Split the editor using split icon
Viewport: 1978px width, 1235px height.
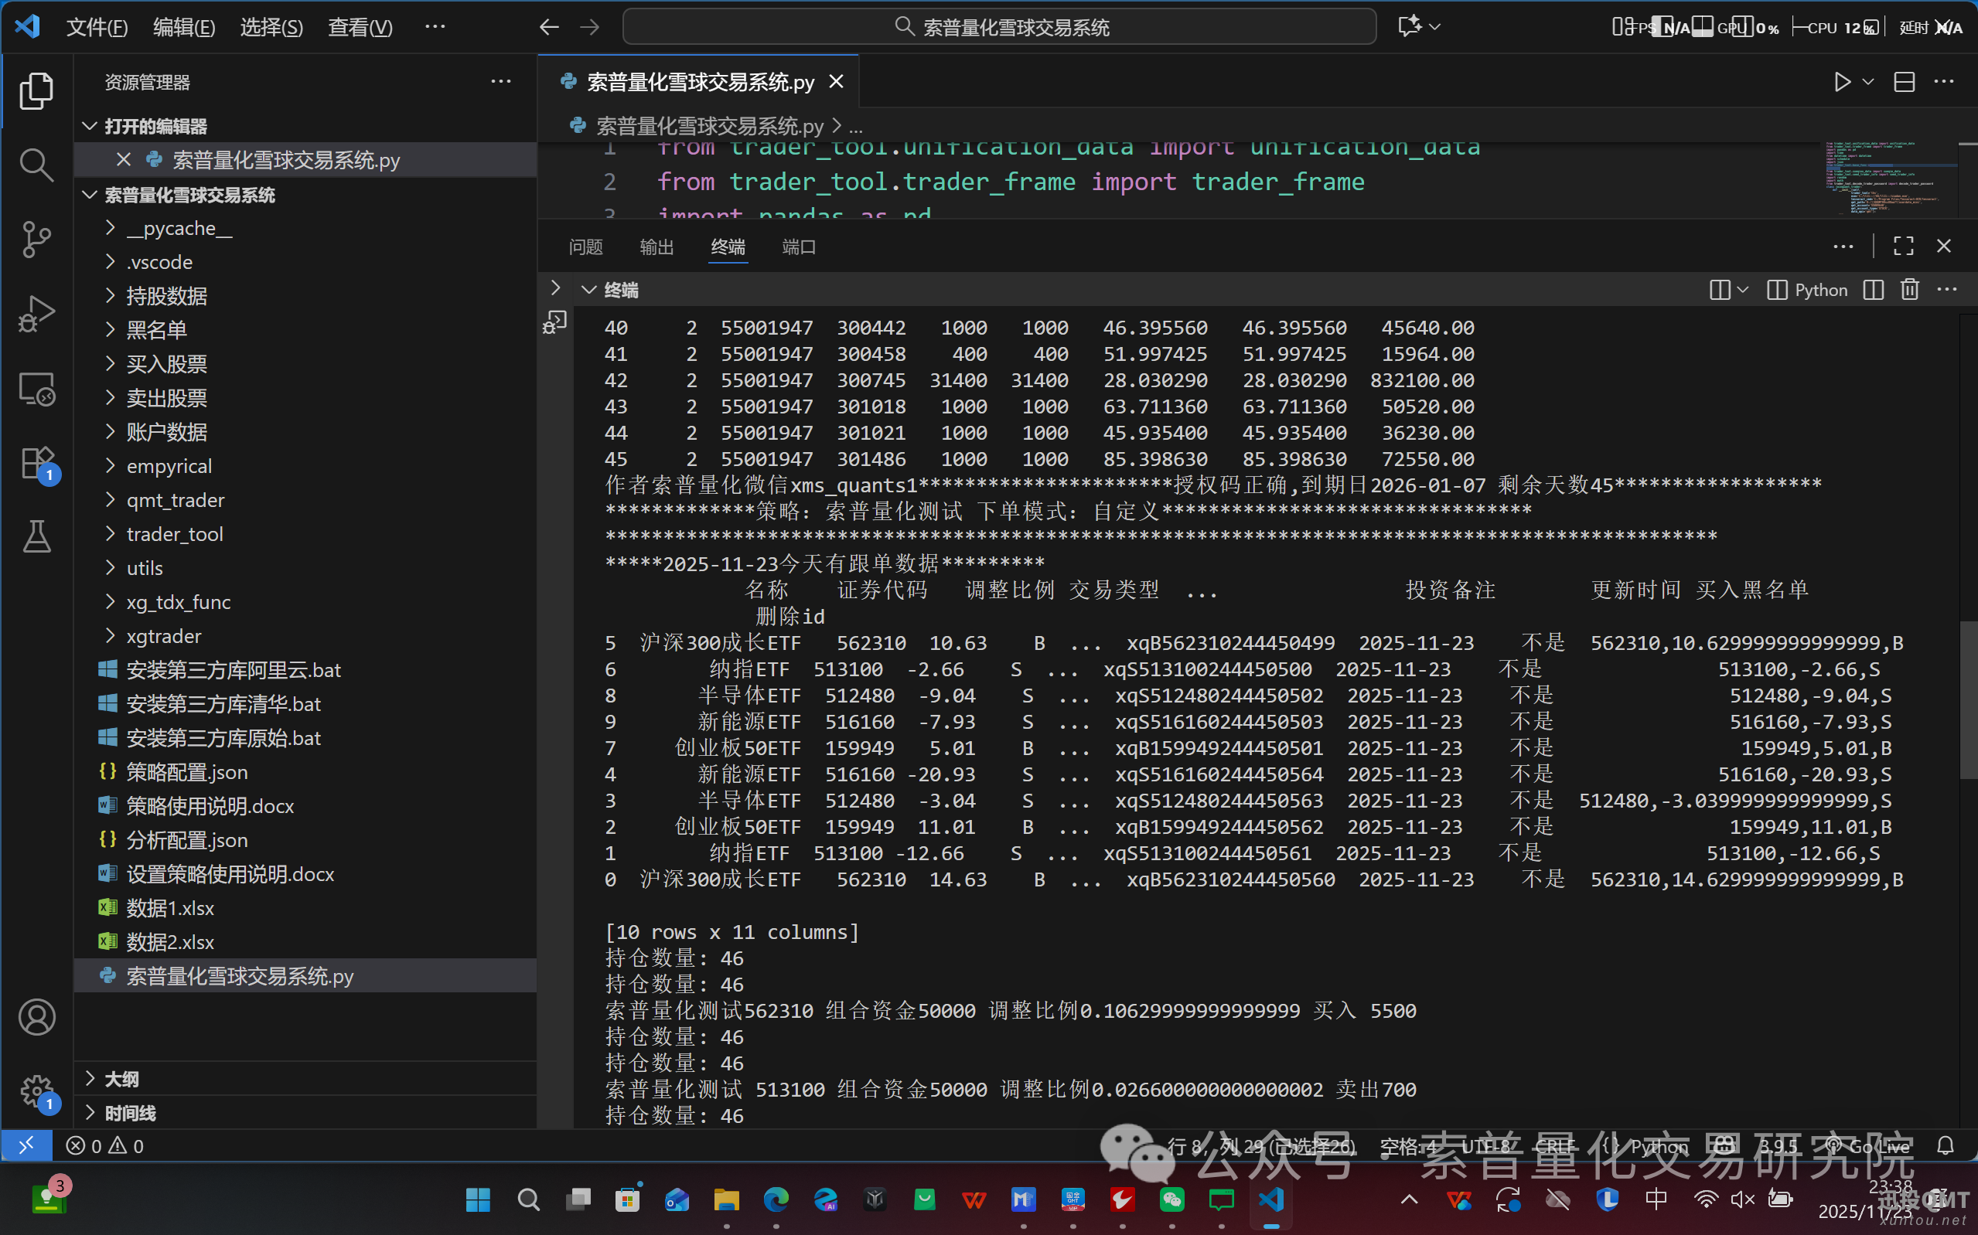pos(1905,82)
